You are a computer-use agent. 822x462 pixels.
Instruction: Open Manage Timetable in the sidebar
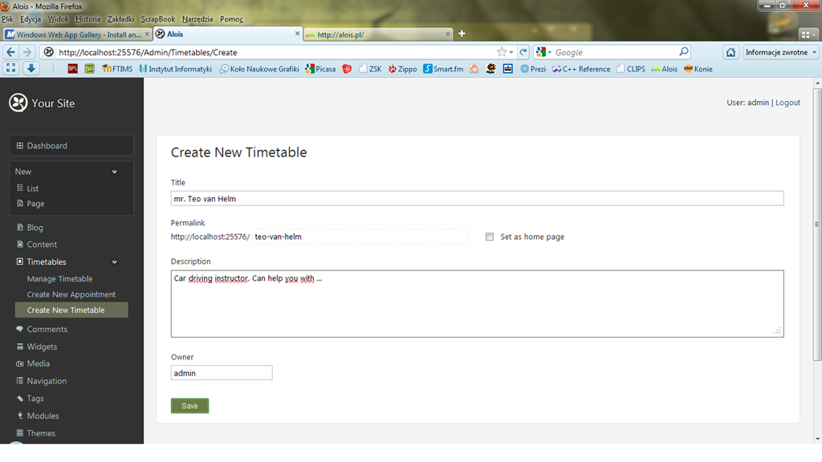(x=59, y=279)
